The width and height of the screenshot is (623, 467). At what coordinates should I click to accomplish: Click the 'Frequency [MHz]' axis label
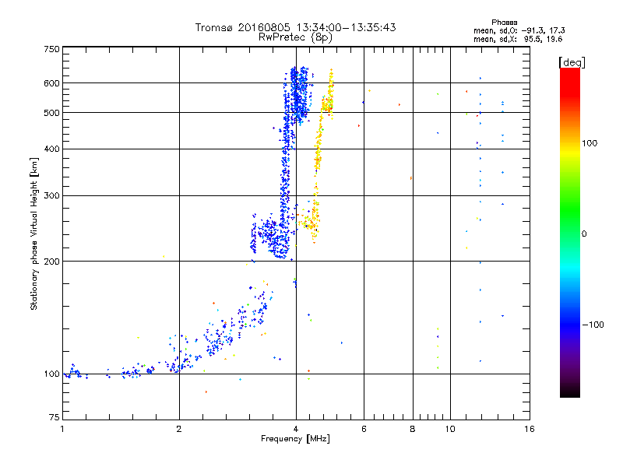pyautogui.click(x=295, y=439)
